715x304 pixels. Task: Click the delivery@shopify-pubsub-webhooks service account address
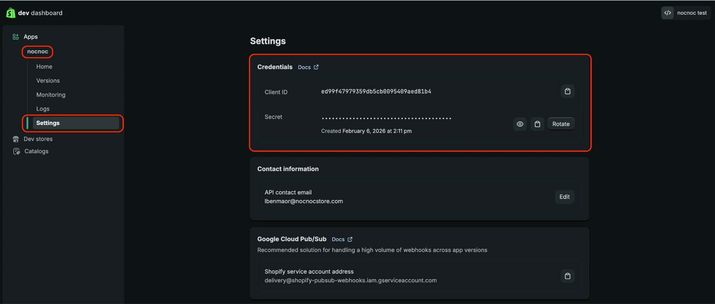coord(351,280)
